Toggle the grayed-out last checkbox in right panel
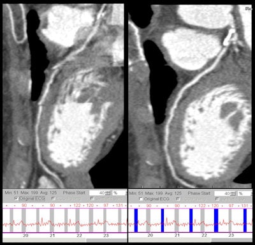Viewport: 255px width, 245px height. 217,199
